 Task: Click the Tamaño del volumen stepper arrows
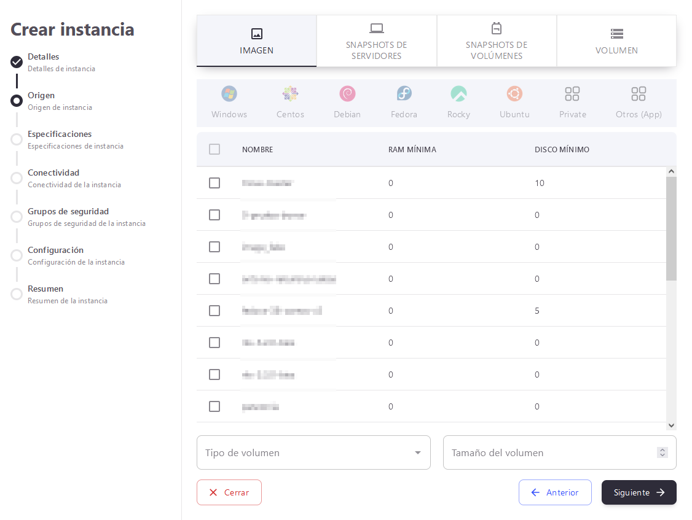coord(662,452)
